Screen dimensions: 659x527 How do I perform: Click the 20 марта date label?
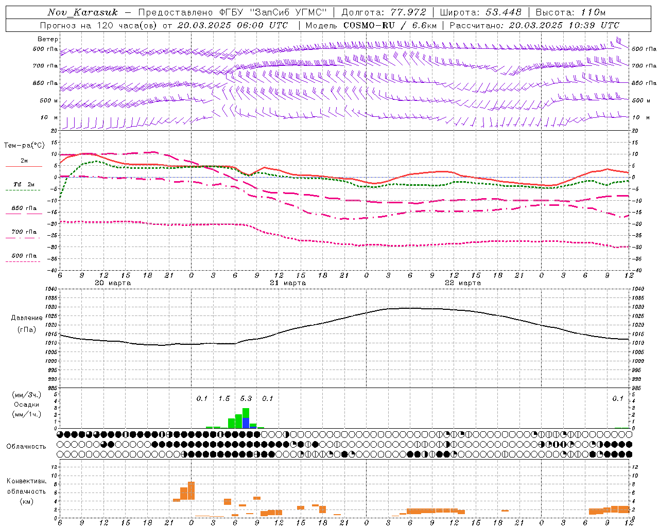tap(113, 283)
